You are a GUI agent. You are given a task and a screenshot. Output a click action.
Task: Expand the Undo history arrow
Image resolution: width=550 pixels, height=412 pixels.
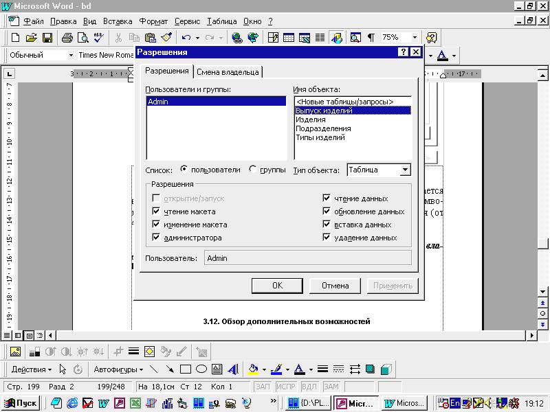[x=197, y=38]
